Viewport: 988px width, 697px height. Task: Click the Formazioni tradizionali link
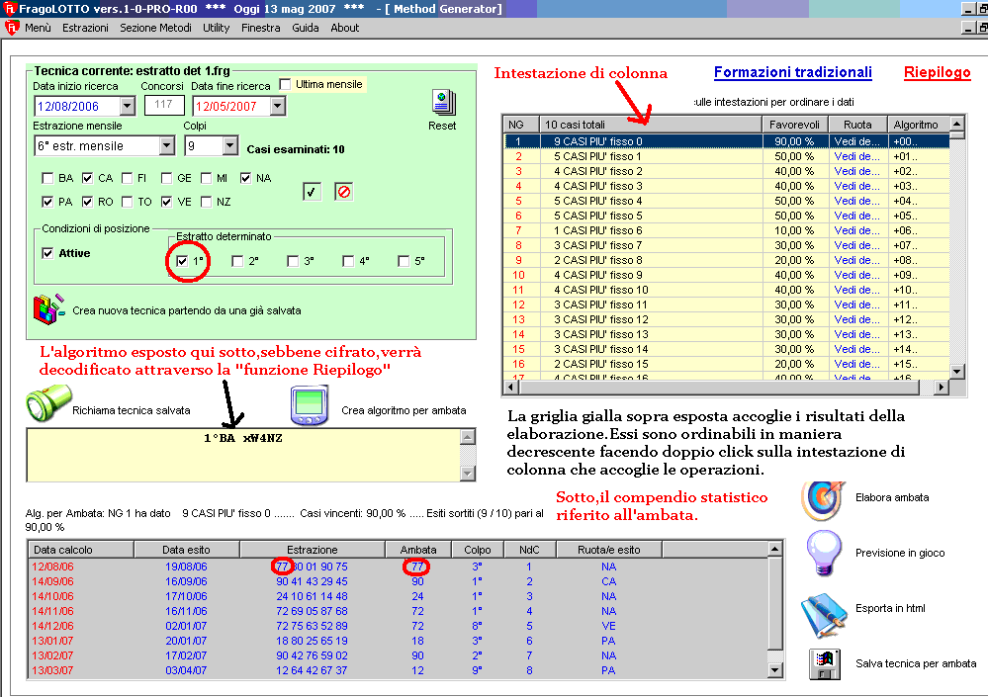pos(792,72)
